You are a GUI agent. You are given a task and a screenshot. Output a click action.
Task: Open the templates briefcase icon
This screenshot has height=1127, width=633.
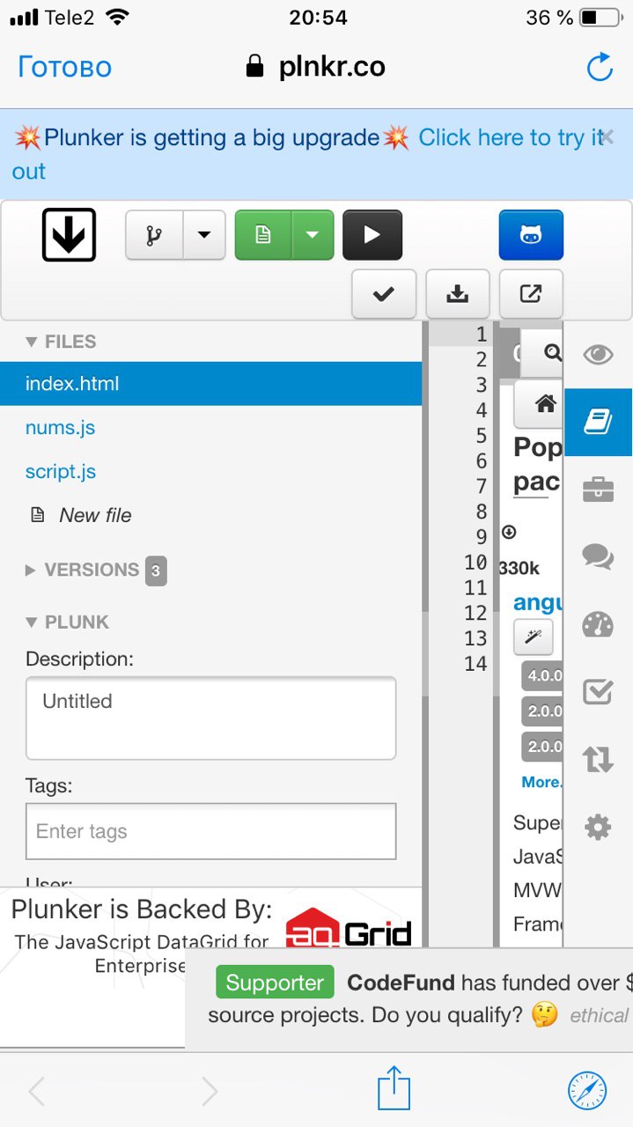coord(599,489)
